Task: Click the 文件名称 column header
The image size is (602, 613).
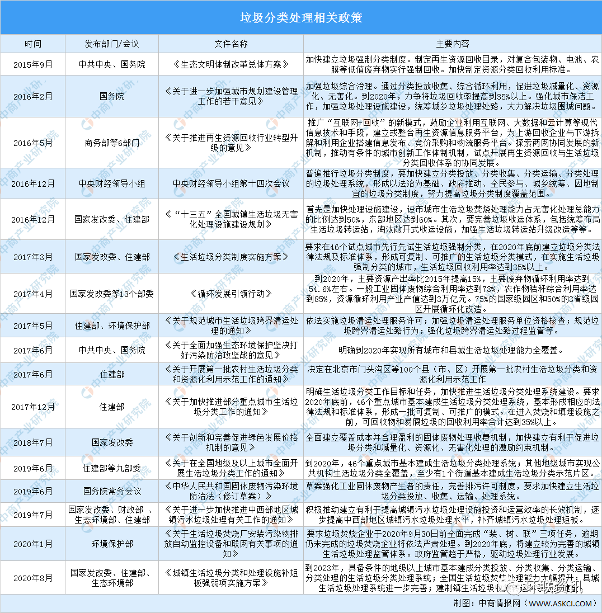Action: point(231,44)
